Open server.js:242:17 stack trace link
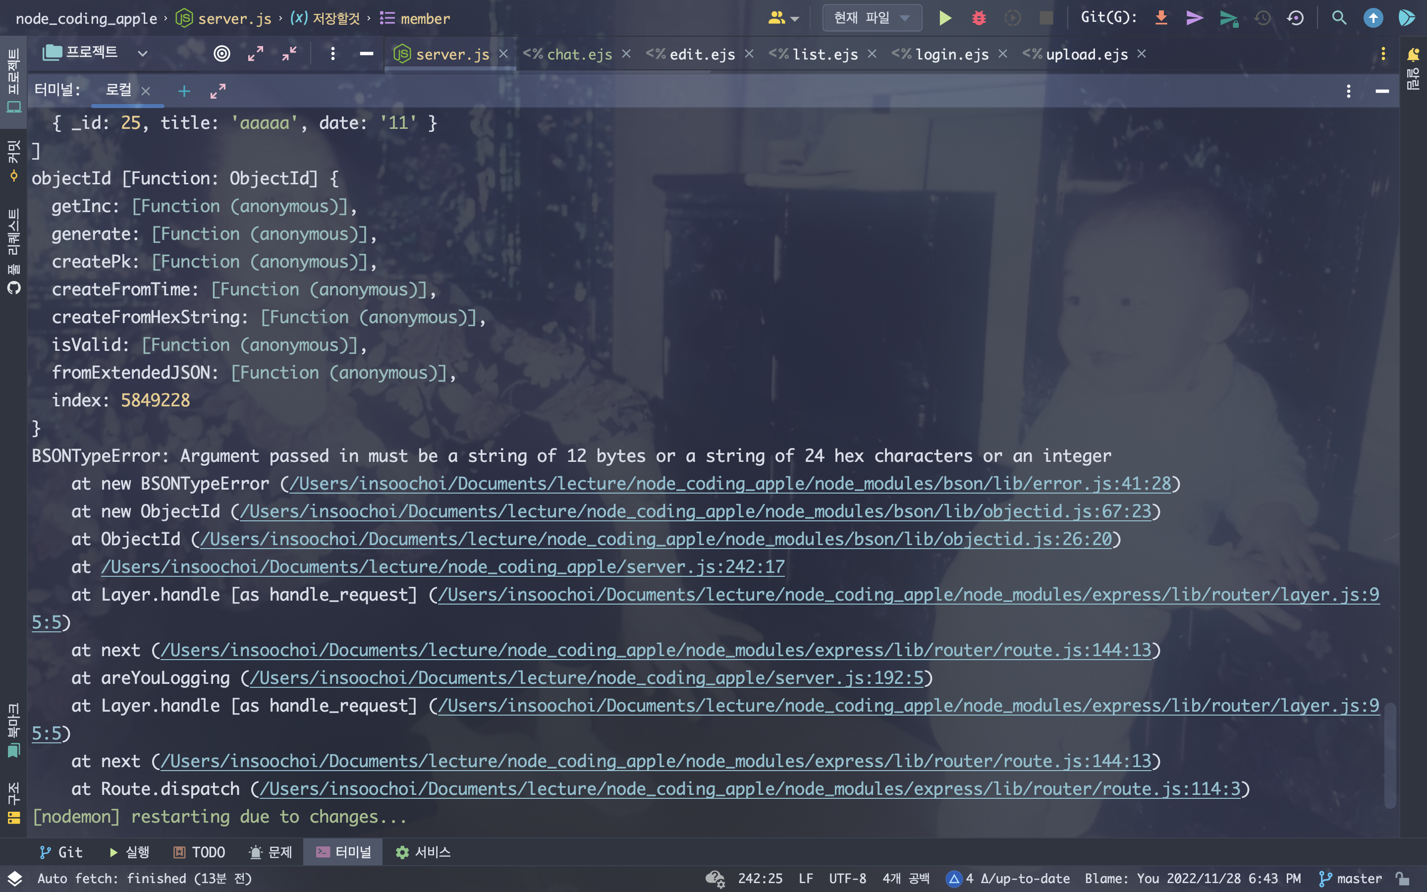1427x892 pixels. 443,567
